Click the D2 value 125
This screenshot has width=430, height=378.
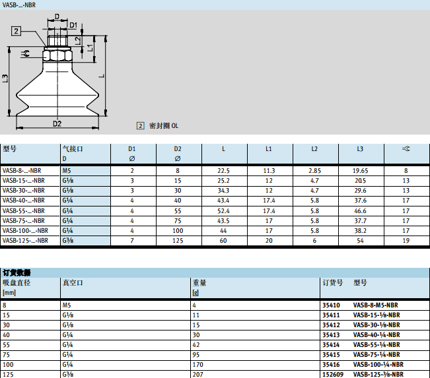[178, 240]
